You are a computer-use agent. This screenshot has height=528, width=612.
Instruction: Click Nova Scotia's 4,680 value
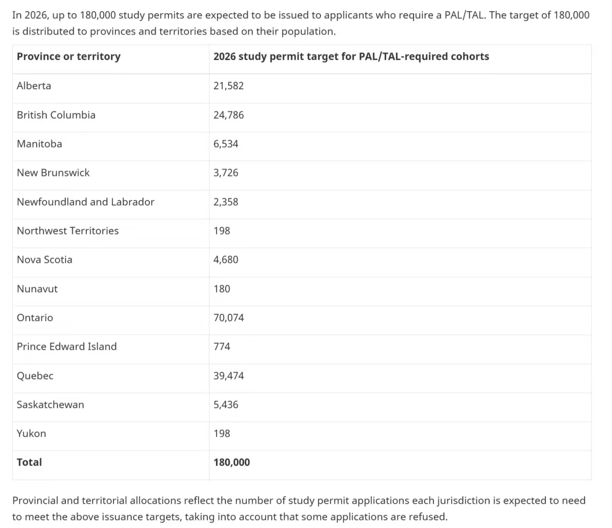tap(226, 260)
